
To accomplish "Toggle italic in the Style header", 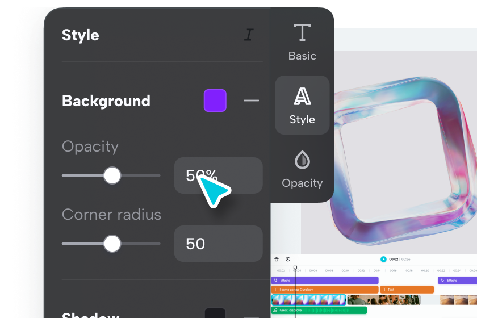I will 249,35.
